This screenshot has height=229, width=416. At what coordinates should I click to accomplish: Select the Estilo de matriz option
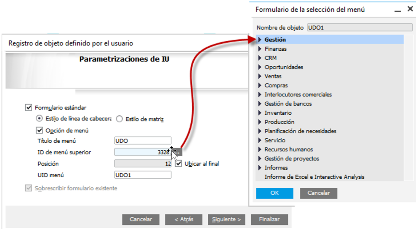(119, 119)
